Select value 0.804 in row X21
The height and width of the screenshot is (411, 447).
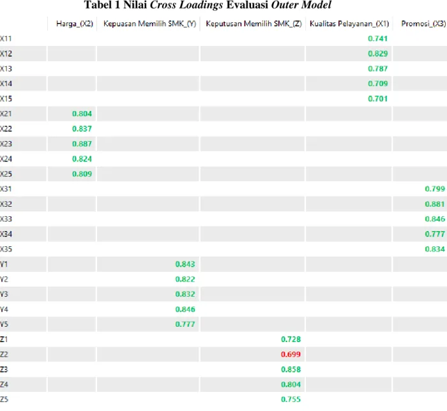(x=82, y=114)
